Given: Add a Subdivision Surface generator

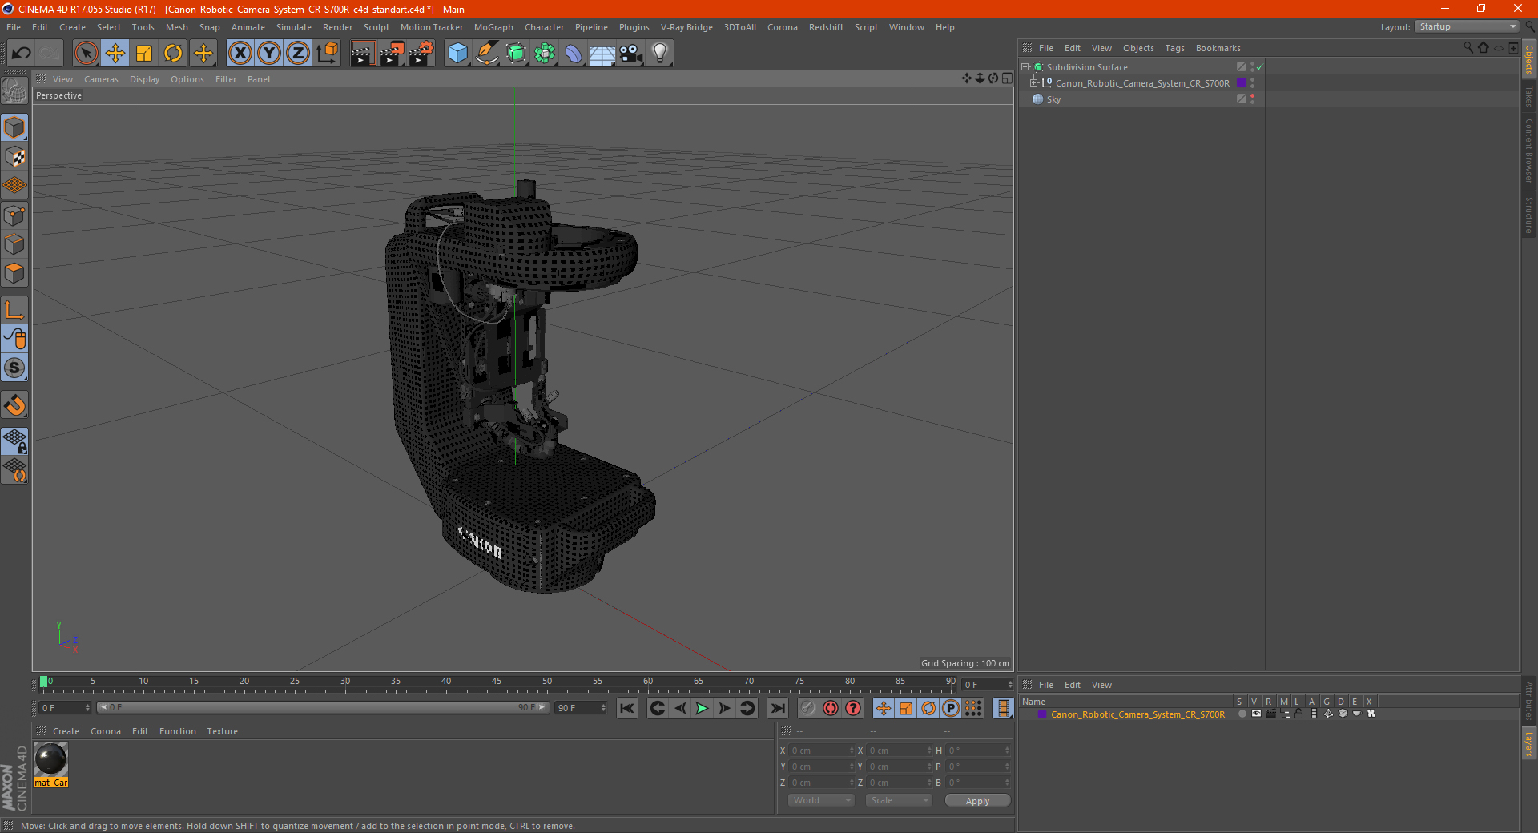Looking at the screenshot, I should [x=516, y=54].
